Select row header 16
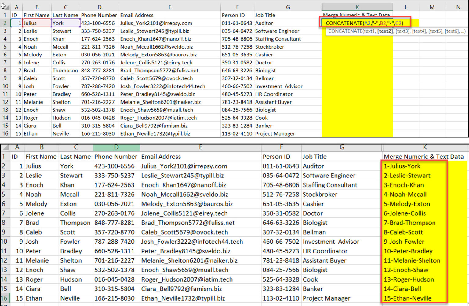469x306 pixels. (5, 133)
